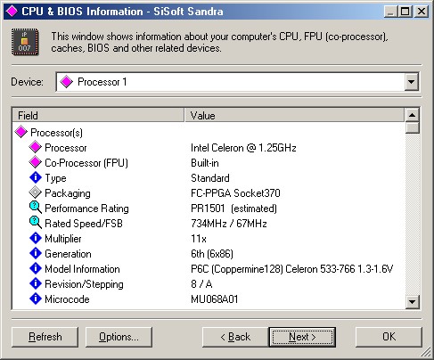
Task: Click the gray diamond Packaging icon
Action: pyautogui.click(x=36, y=192)
